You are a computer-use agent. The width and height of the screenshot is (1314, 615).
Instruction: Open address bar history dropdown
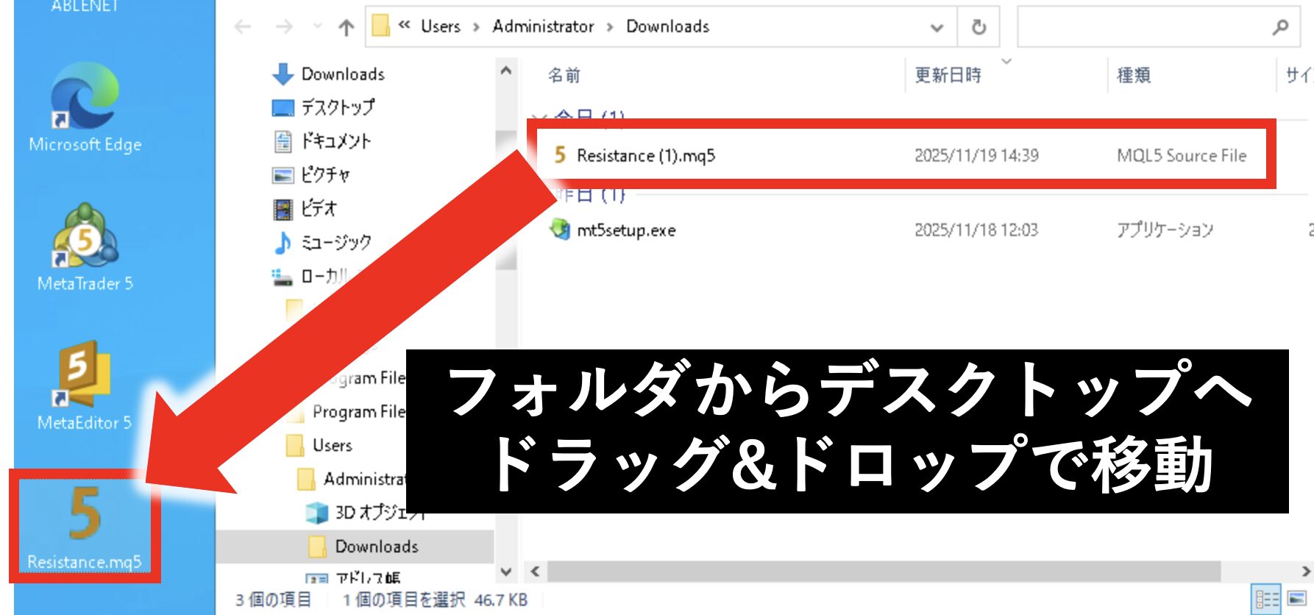pos(937,27)
